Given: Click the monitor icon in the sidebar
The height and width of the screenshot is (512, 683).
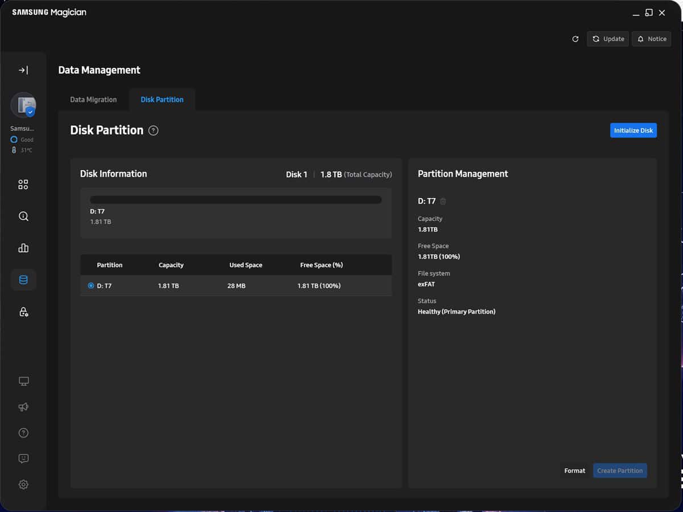Looking at the screenshot, I should click(23, 381).
